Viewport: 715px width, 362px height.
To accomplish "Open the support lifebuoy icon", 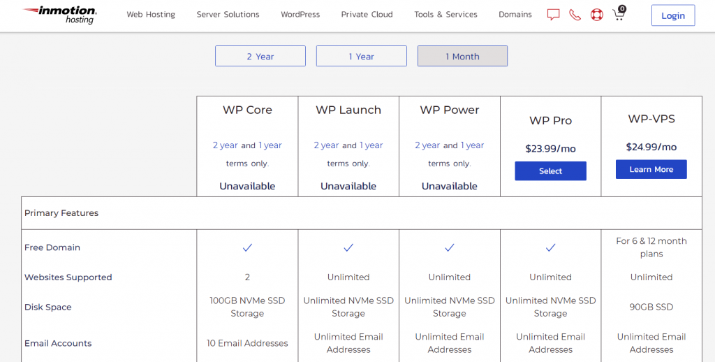I will click(x=596, y=15).
